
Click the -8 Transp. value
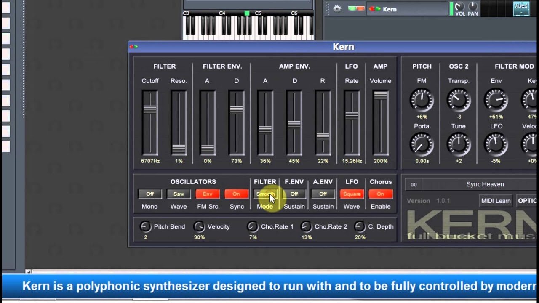coord(459,117)
